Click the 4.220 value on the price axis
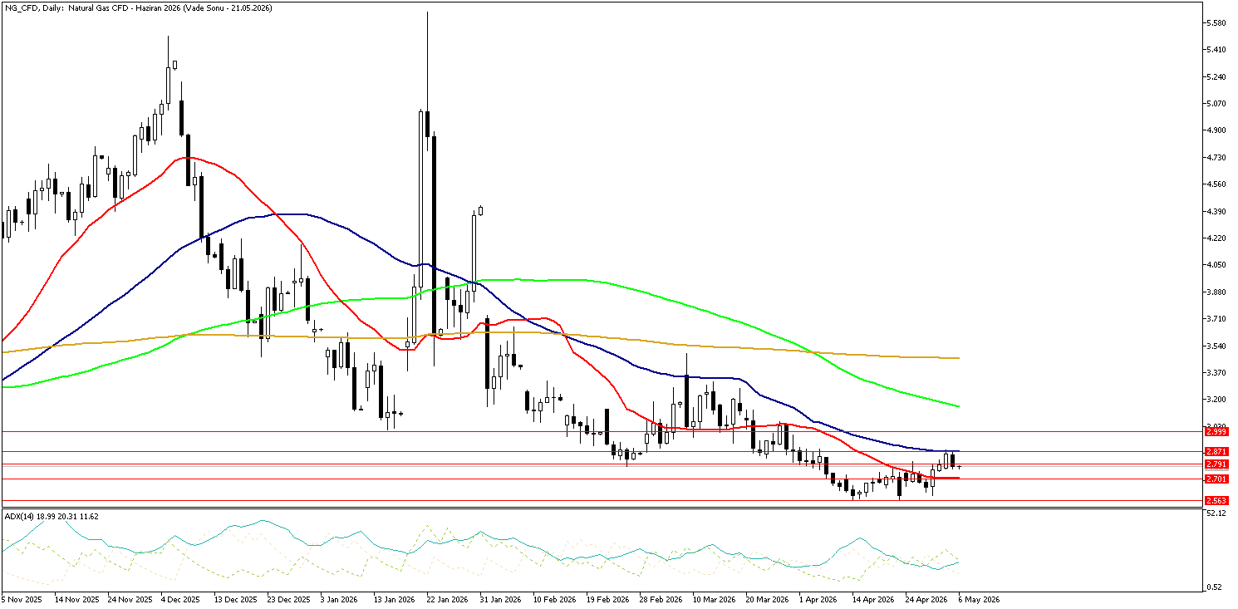 pos(1218,238)
